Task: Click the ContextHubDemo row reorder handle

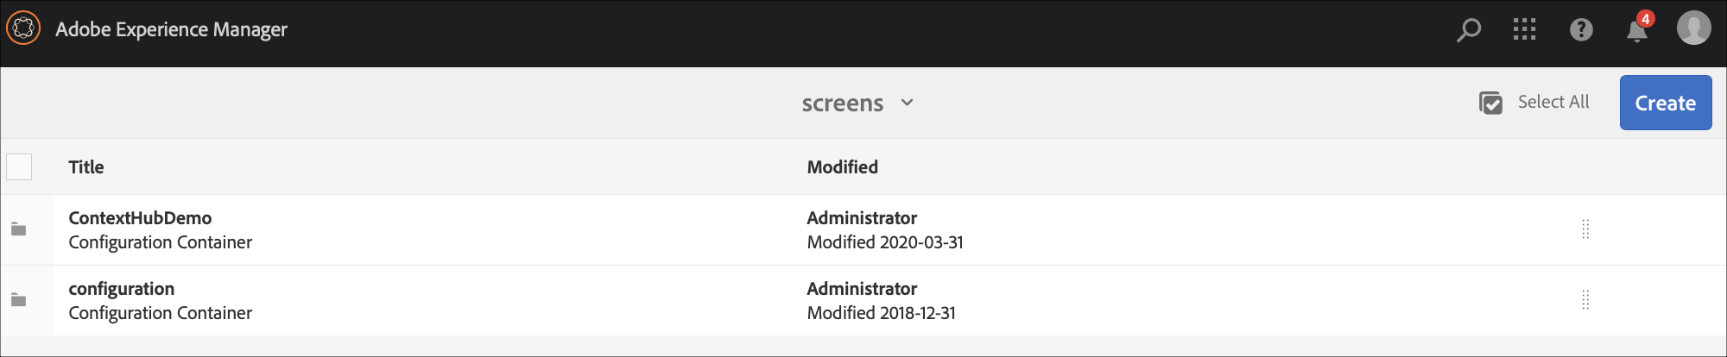Action: [x=1585, y=229]
